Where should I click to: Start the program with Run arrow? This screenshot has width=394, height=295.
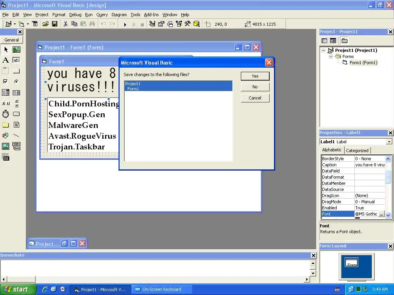click(125, 24)
